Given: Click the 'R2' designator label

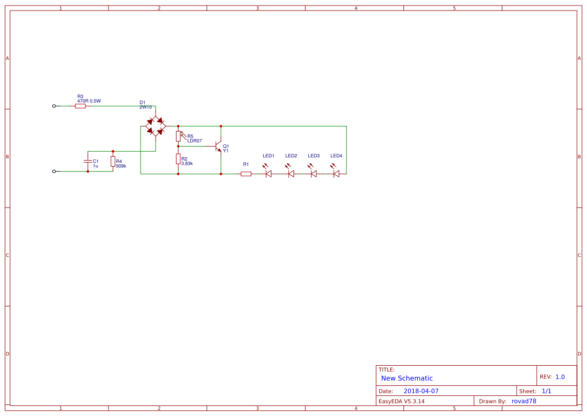Looking at the screenshot, I should pos(184,159).
